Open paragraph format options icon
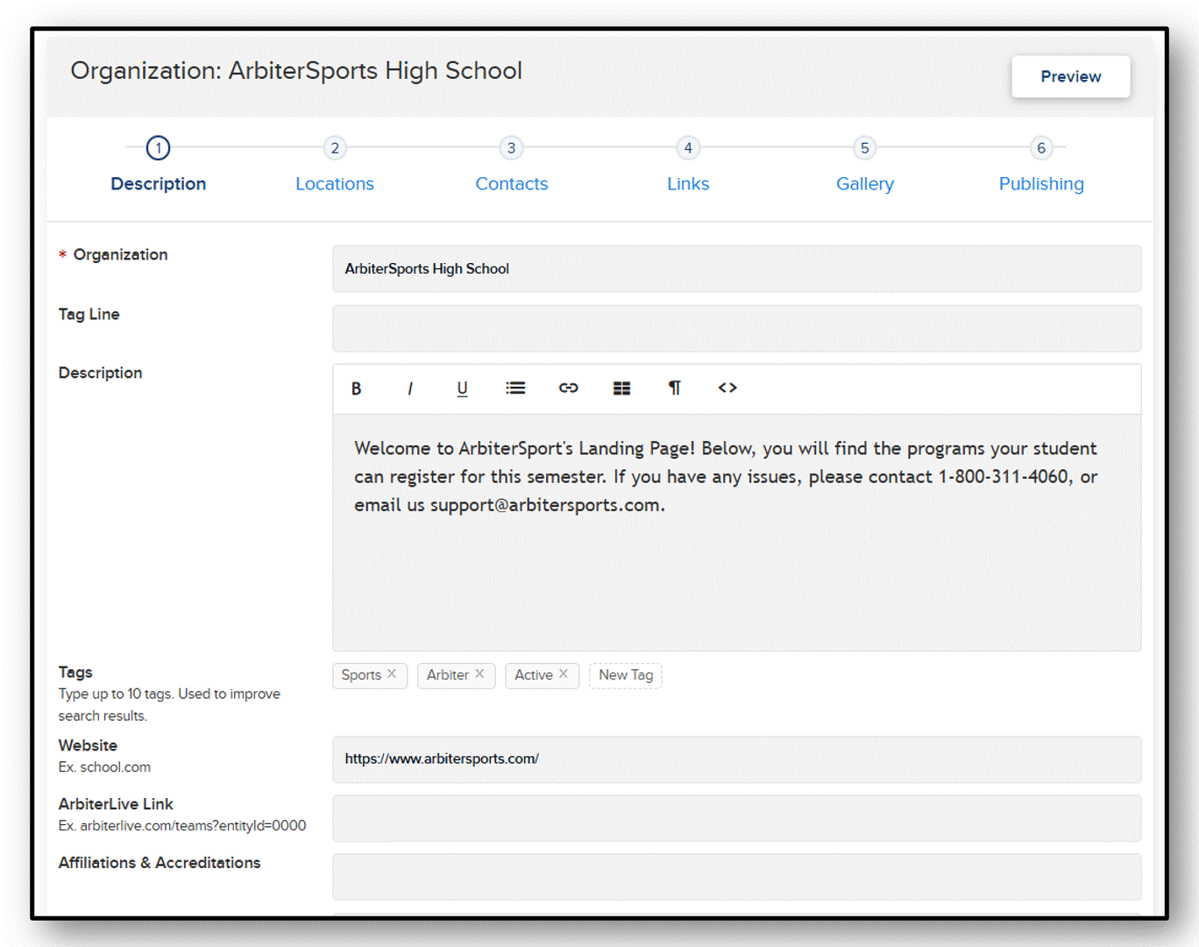Image resolution: width=1199 pixels, height=947 pixels. coord(674,388)
